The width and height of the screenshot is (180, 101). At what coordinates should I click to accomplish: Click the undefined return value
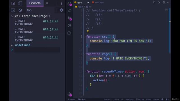22,45
